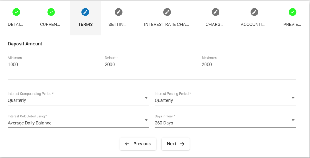Viewport: 310px width, 158px height.
Task: Click the green checkmark Preview step icon
Action: 292,12
